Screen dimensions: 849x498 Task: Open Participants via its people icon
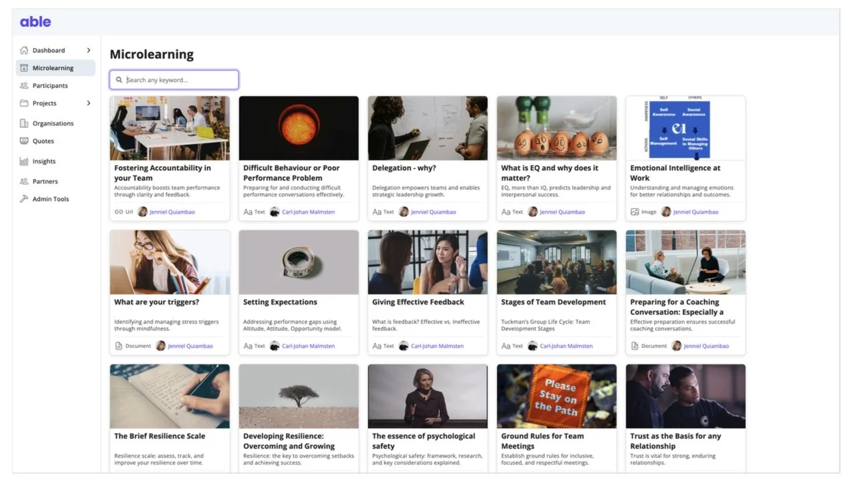click(24, 85)
